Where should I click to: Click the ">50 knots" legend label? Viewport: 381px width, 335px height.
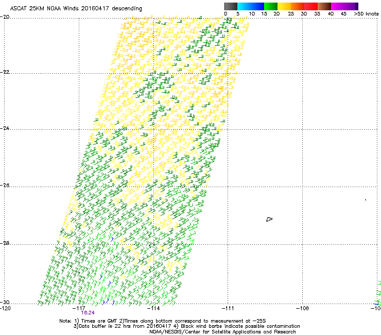pos(366,13)
